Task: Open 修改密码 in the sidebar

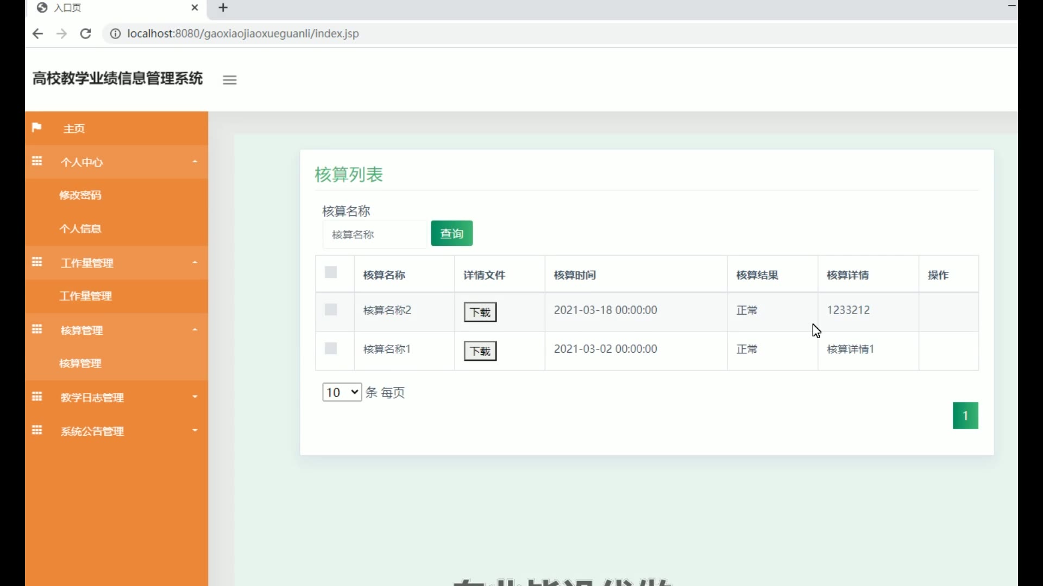Action: pos(80,195)
